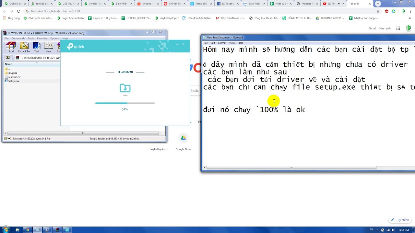Click the tp-link logo in installer
This screenshot has height=233, width=415.
75,47
